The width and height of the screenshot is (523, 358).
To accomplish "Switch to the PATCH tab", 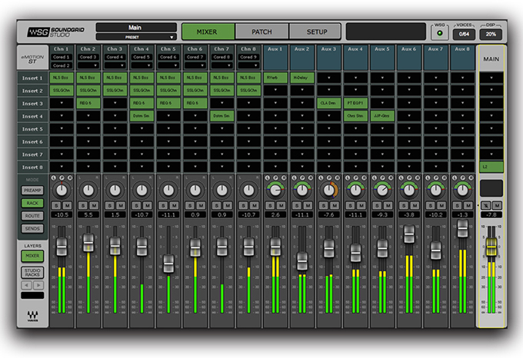I will [x=261, y=31].
